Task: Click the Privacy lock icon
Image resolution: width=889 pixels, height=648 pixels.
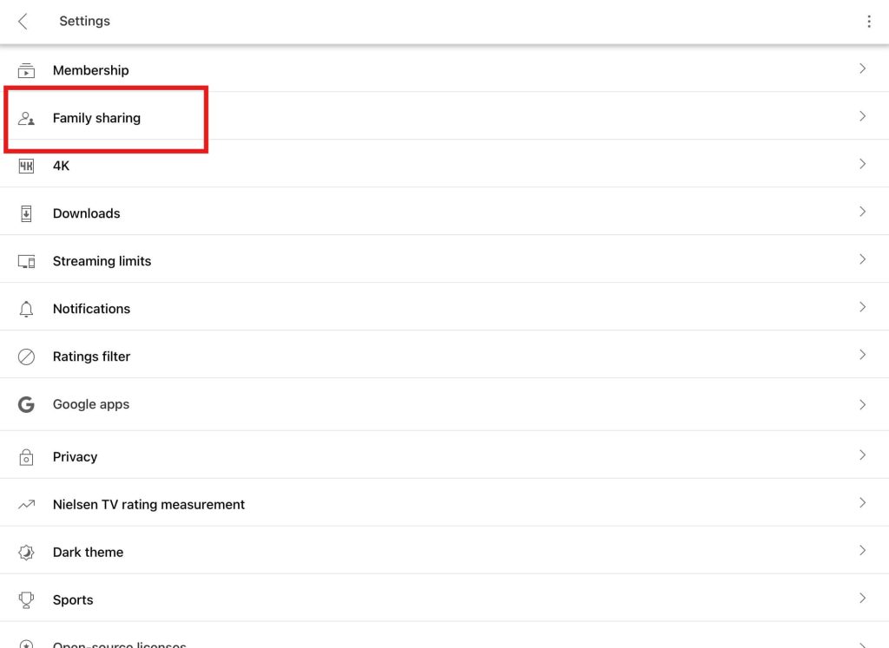Action: click(x=26, y=457)
